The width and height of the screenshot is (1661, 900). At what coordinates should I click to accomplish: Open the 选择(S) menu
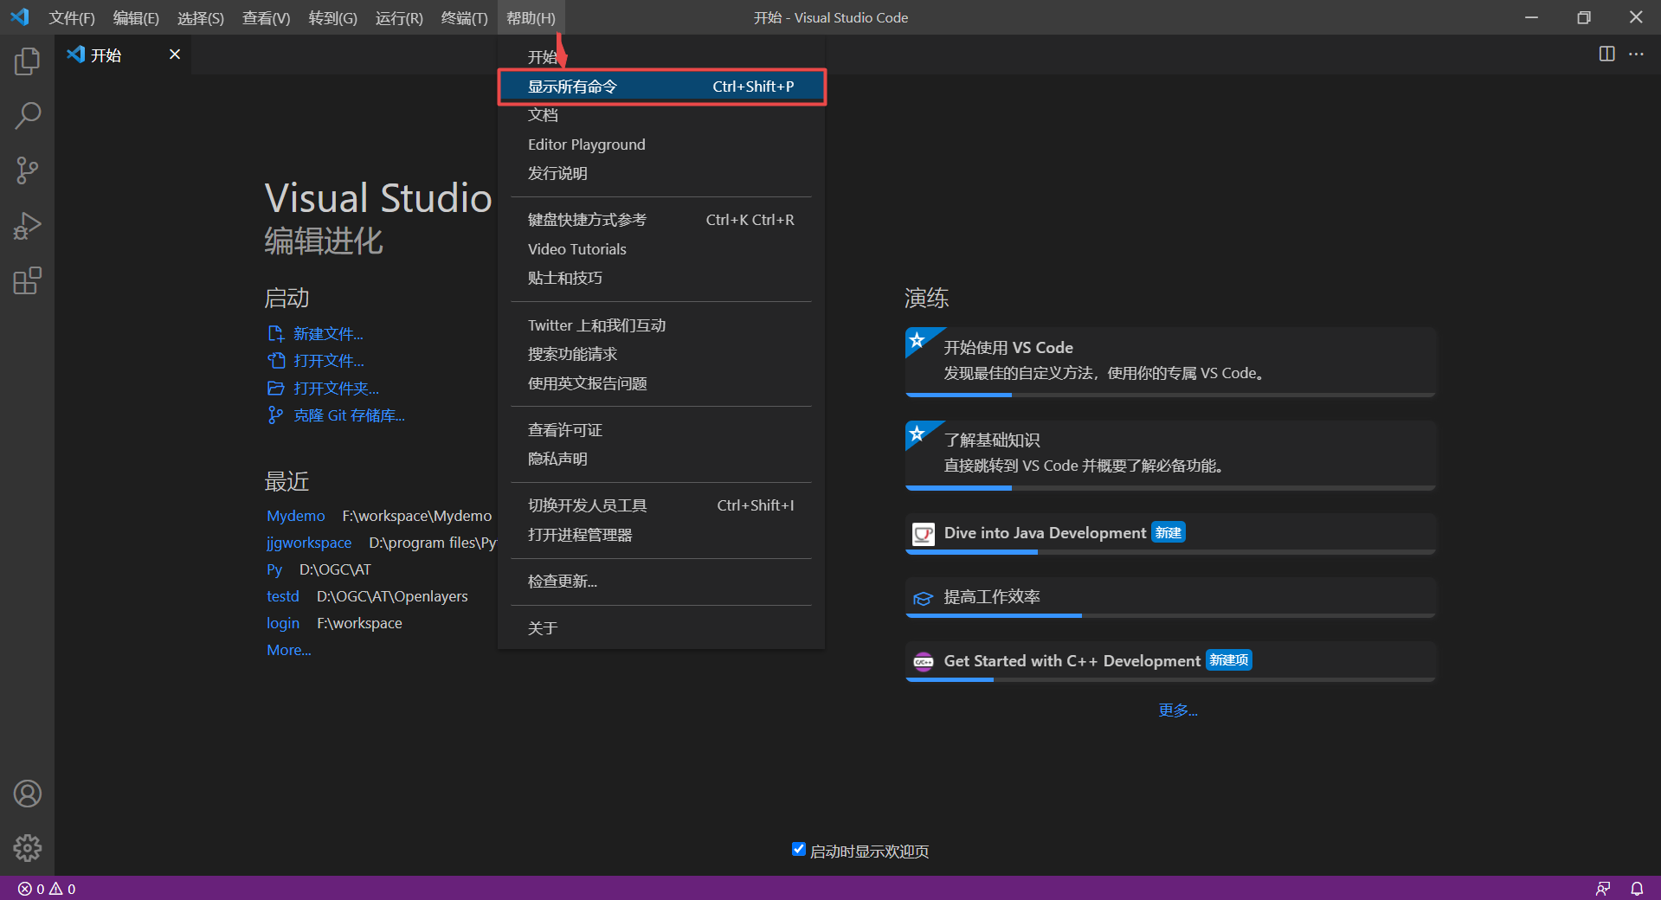[201, 17]
